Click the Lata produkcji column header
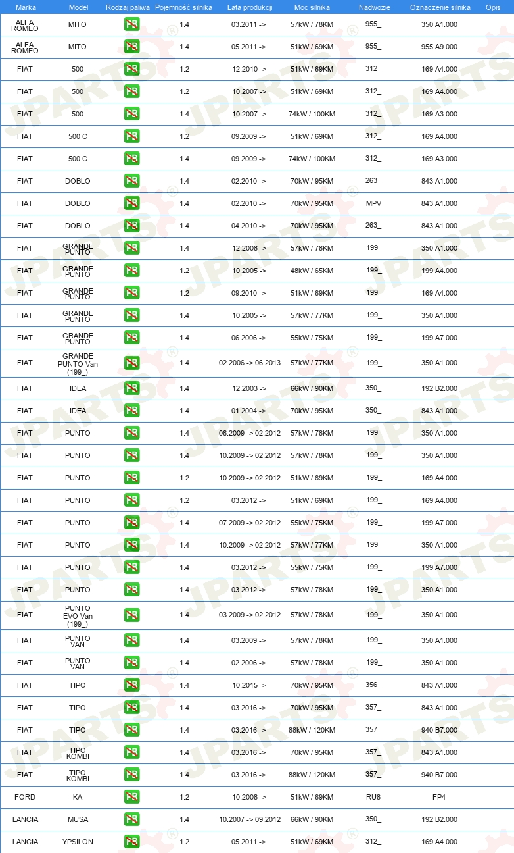The height and width of the screenshot is (853, 514). tap(249, 7)
